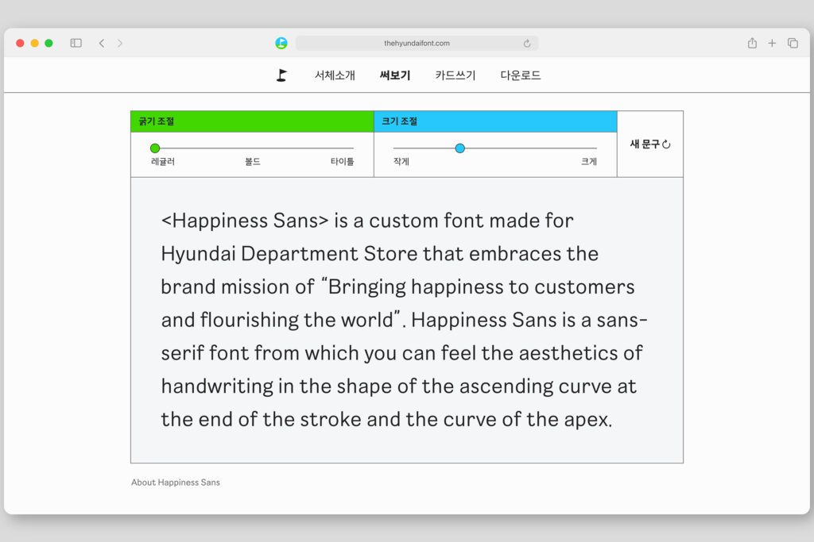Image resolution: width=814 pixels, height=542 pixels.
Task: Click the flag logo icon in navigation
Action: (281, 75)
